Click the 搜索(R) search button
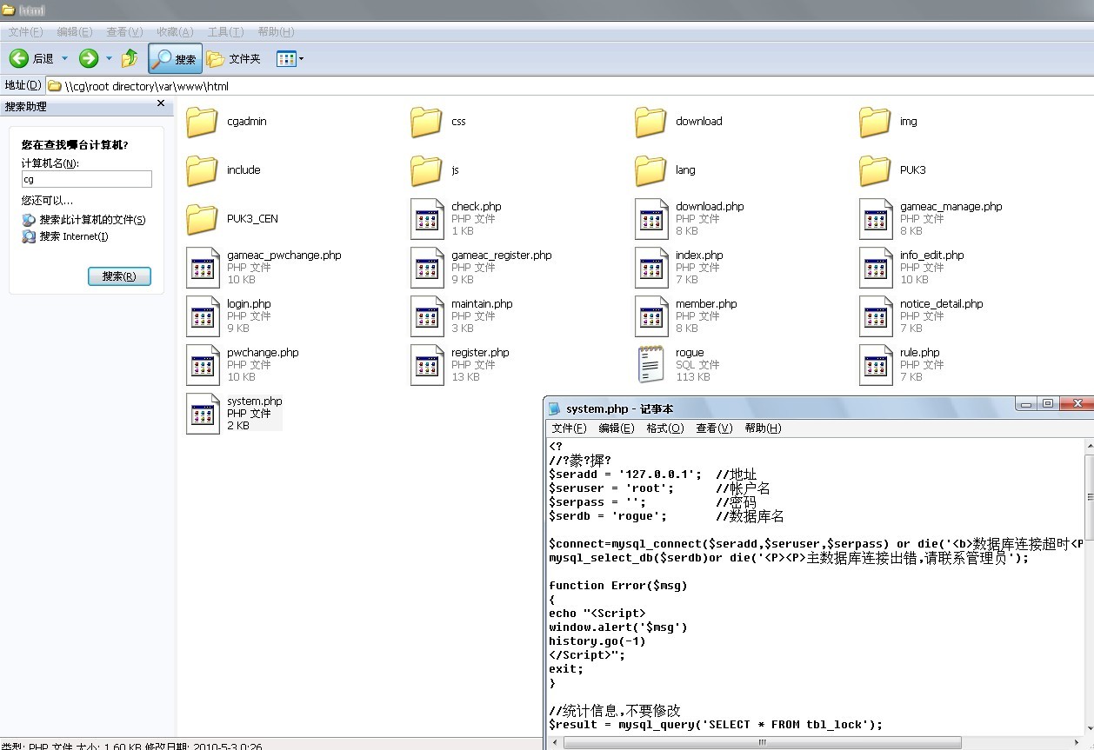The image size is (1094, 750). coord(119,276)
